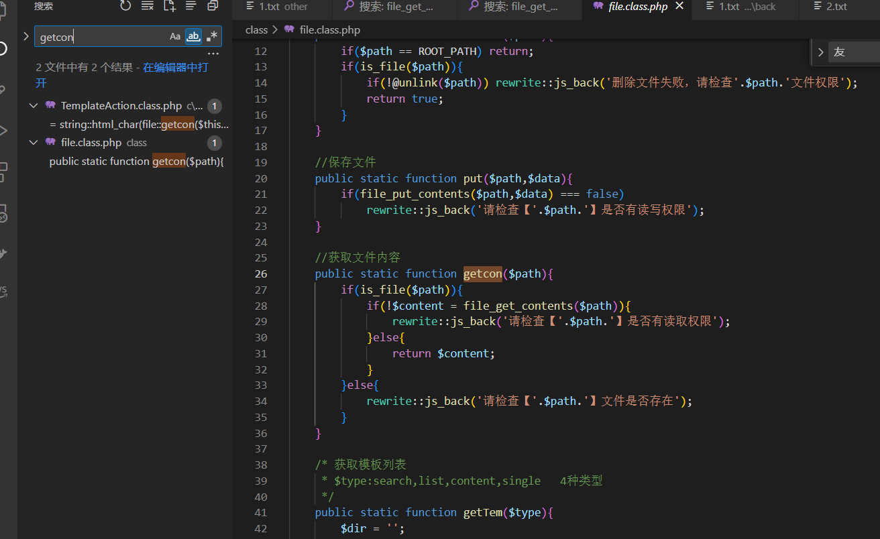Click line number 38 in the gutter
880x539 pixels.
[x=260, y=465]
